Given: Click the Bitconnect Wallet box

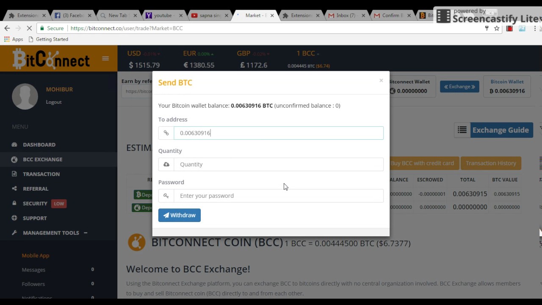Looking at the screenshot, I should [x=409, y=86].
